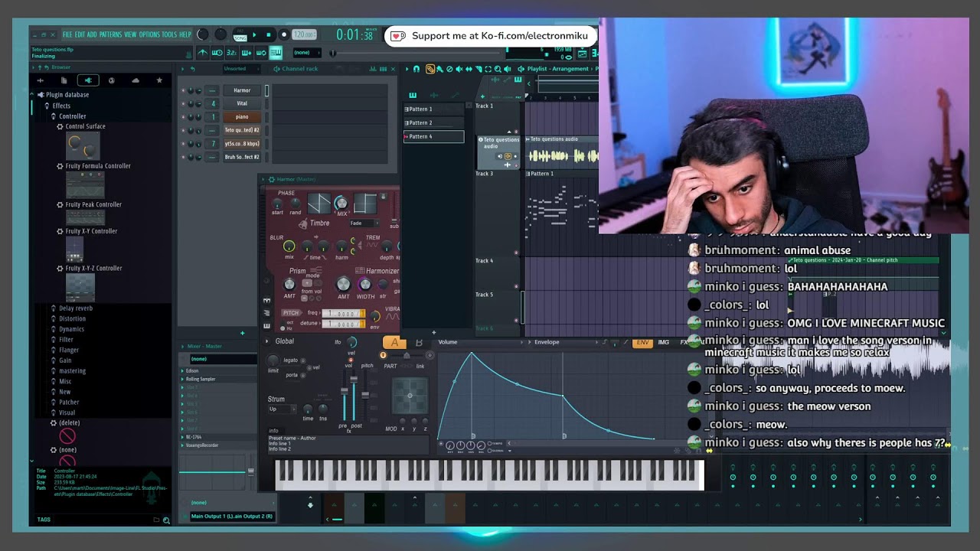This screenshot has height=551, width=980.
Task: Toggle loop recording icon in toolbar
Action: click(261, 53)
